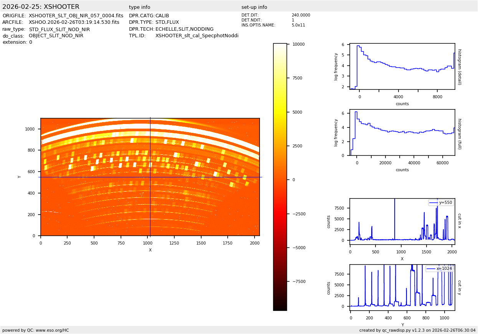Click the cut in y plot
This screenshot has height=334, width=478.
[x=402, y=287]
